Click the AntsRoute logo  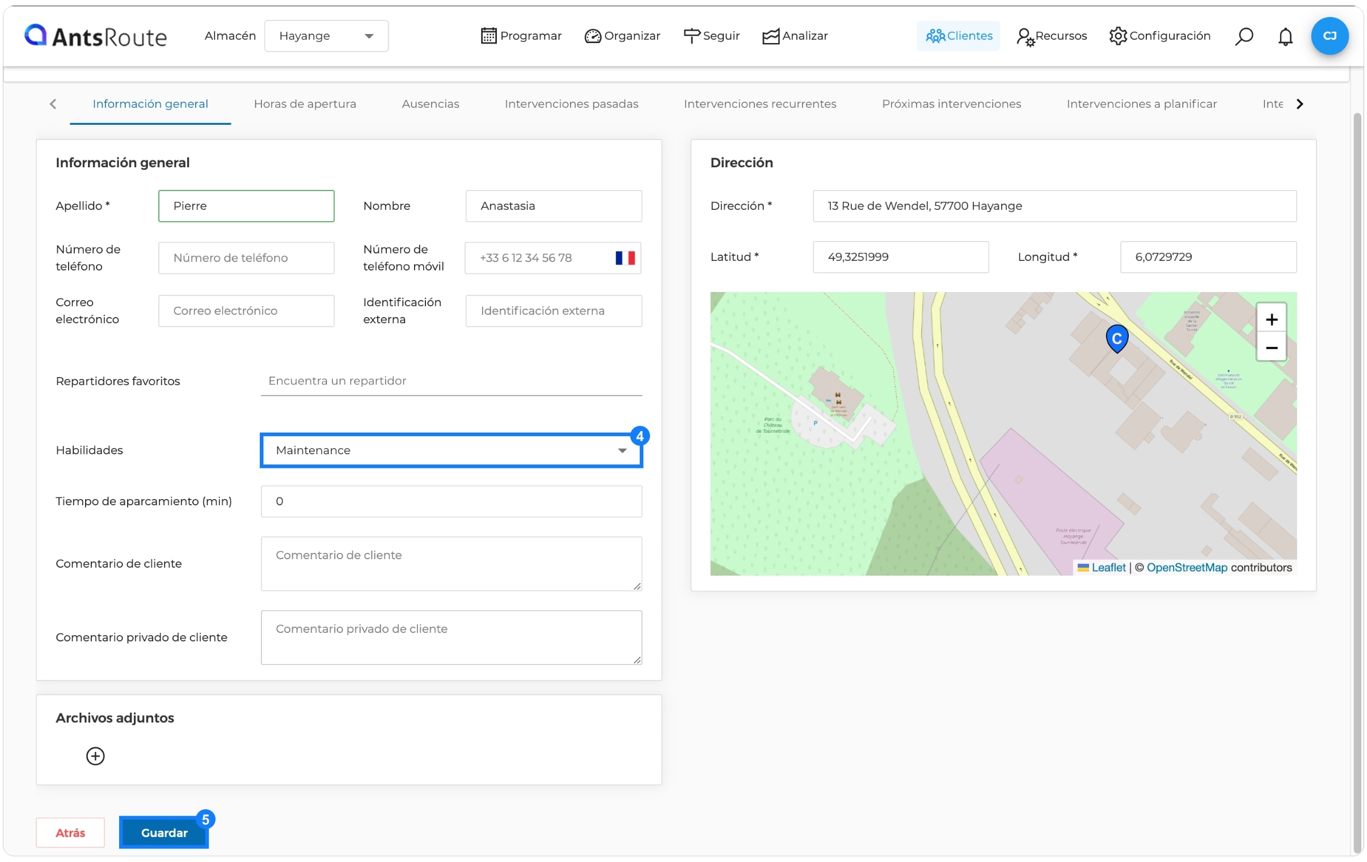[x=95, y=36]
